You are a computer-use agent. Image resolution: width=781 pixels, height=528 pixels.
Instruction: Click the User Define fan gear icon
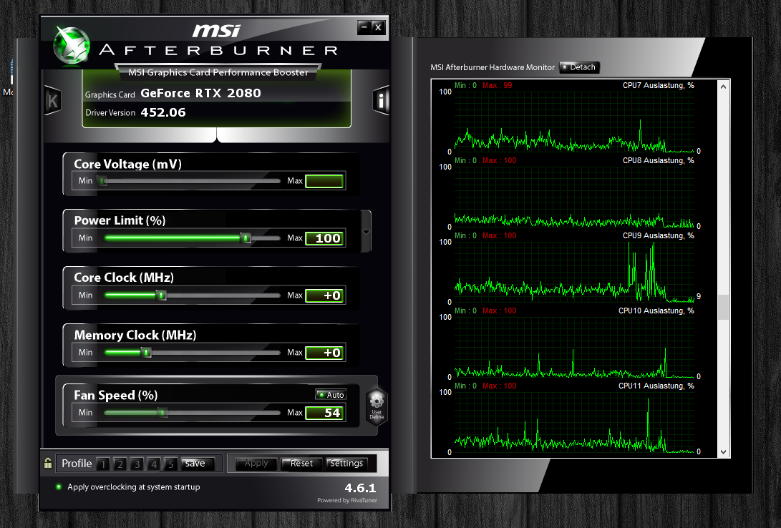pos(377,406)
